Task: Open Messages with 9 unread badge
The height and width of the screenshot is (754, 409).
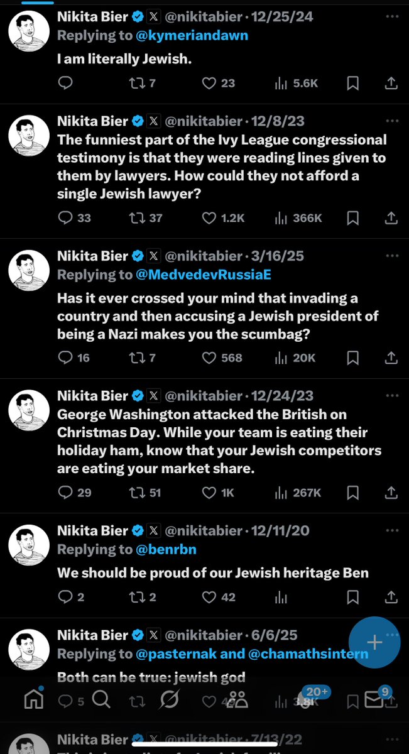Action: pos(376,698)
